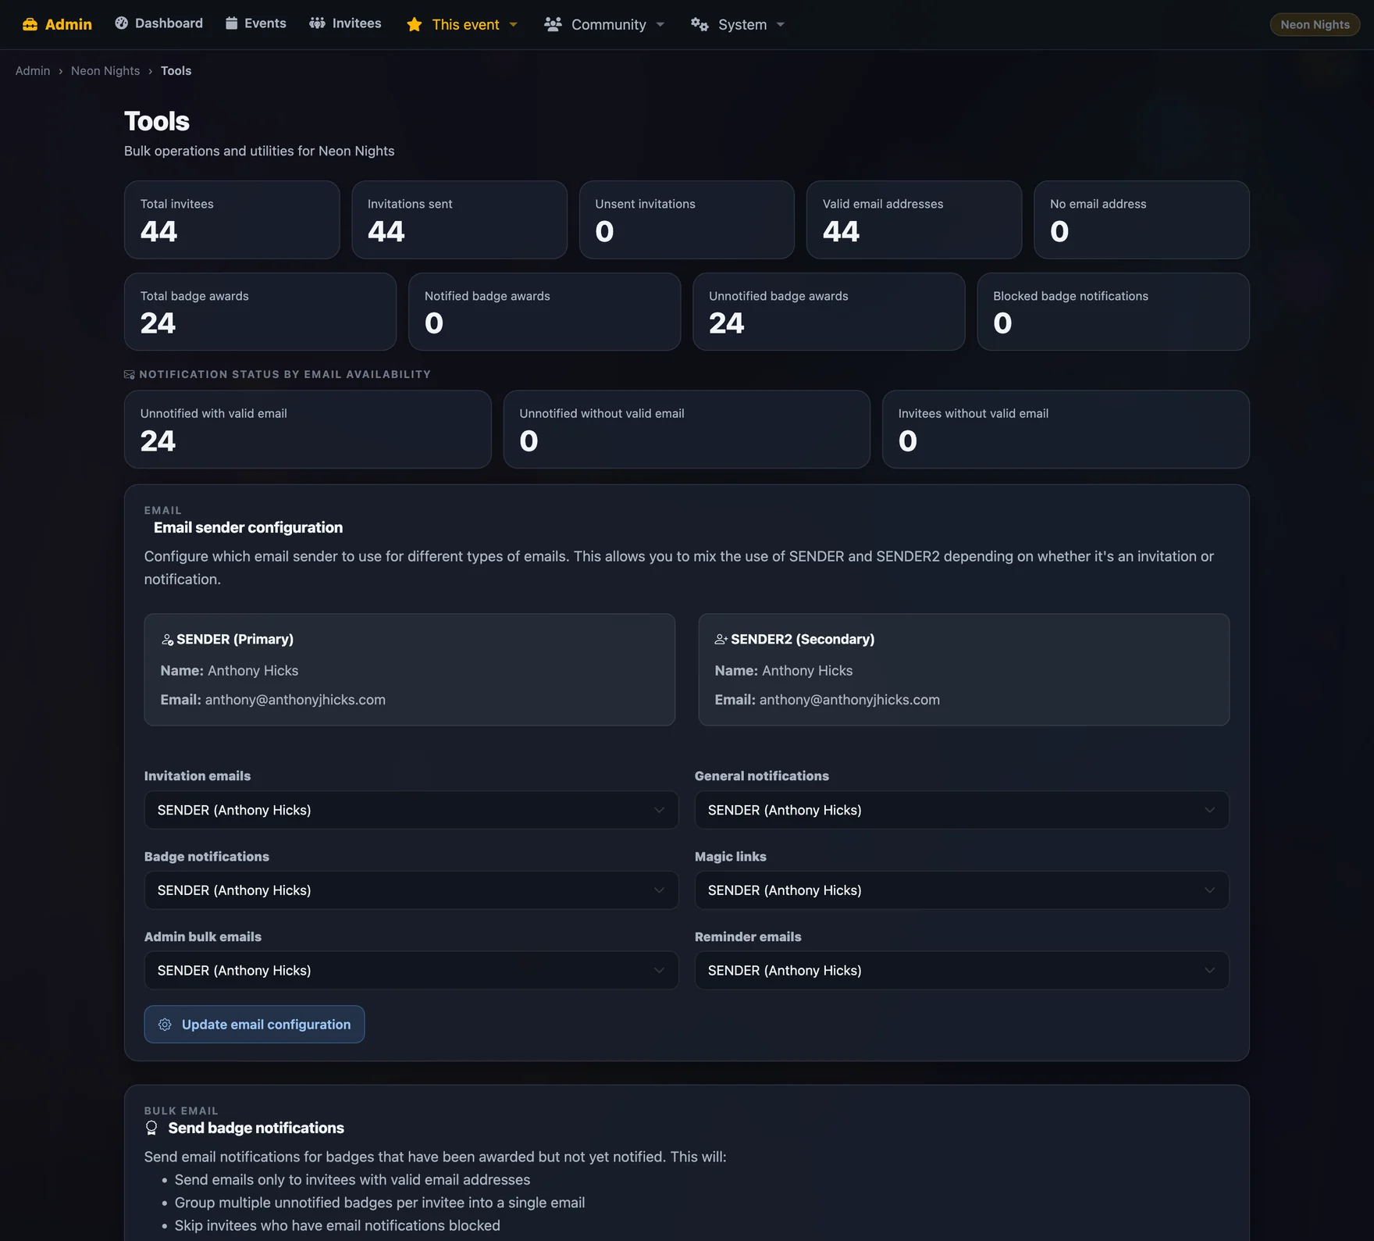Click the Admin toolbox icon
Viewport: 1374px width, 1241px height.
(30, 24)
